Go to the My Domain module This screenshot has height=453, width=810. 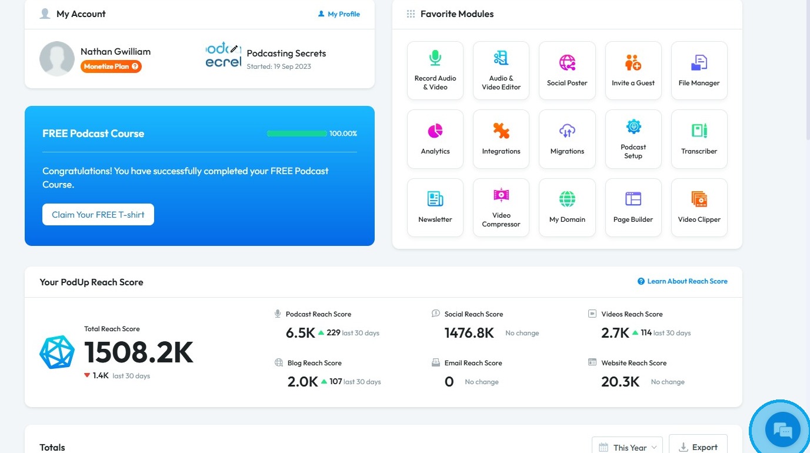tap(567, 208)
